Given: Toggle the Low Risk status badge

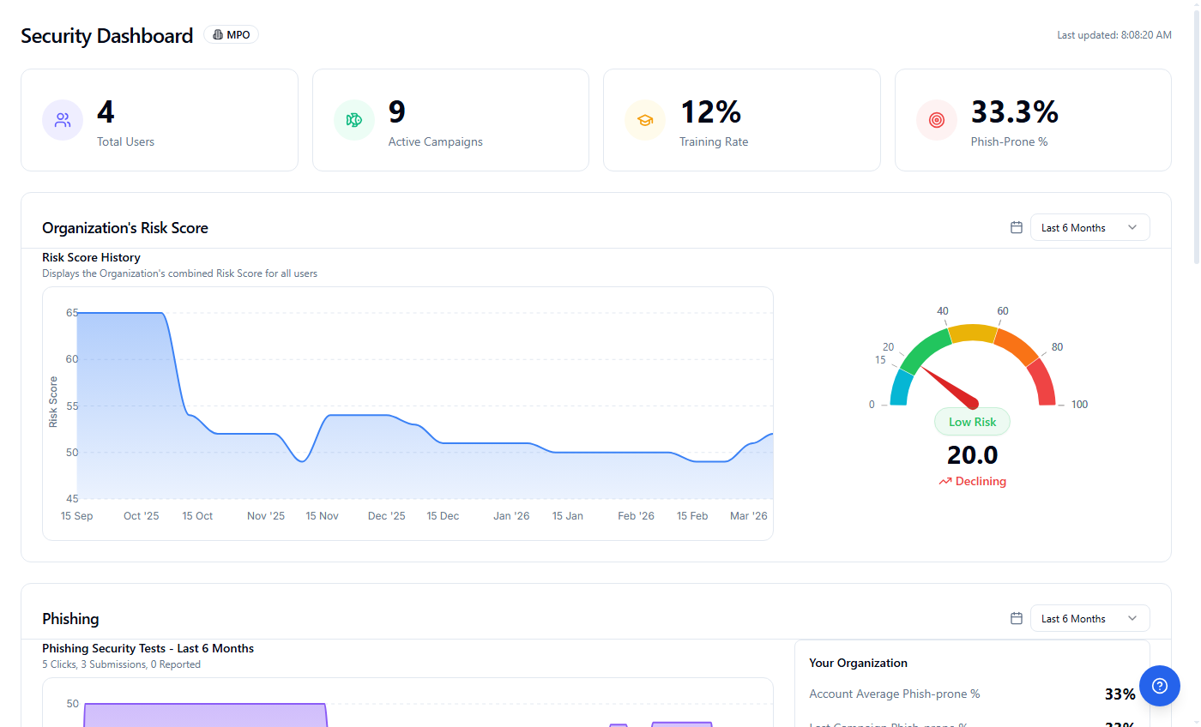Looking at the screenshot, I should (972, 421).
